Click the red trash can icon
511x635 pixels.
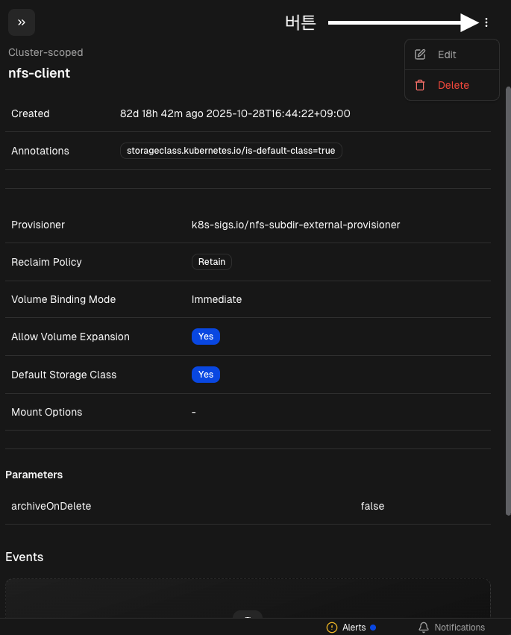(x=420, y=85)
